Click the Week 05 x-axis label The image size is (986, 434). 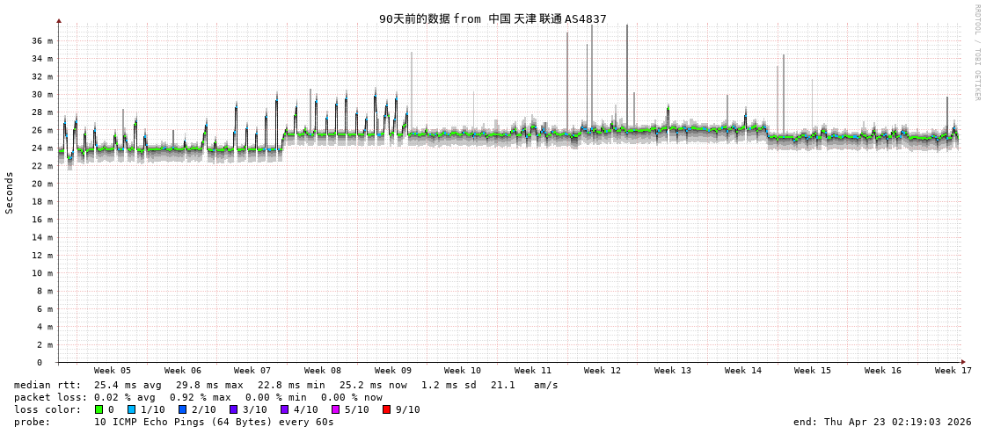pyautogui.click(x=113, y=371)
